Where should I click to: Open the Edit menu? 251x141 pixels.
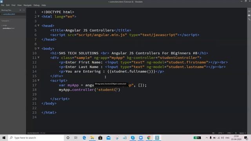pos(8,5)
